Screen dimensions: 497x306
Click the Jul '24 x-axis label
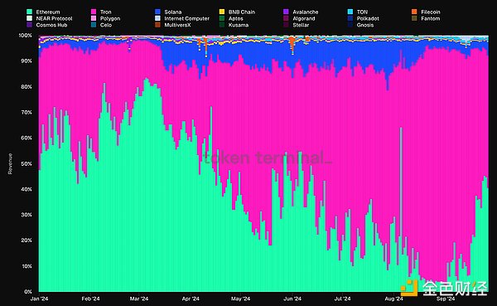click(343, 299)
